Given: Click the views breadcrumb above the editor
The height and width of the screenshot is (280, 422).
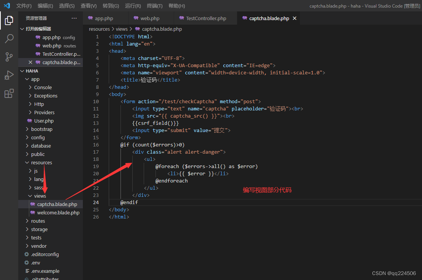Looking at the screenshot, I should pos(121,29).
